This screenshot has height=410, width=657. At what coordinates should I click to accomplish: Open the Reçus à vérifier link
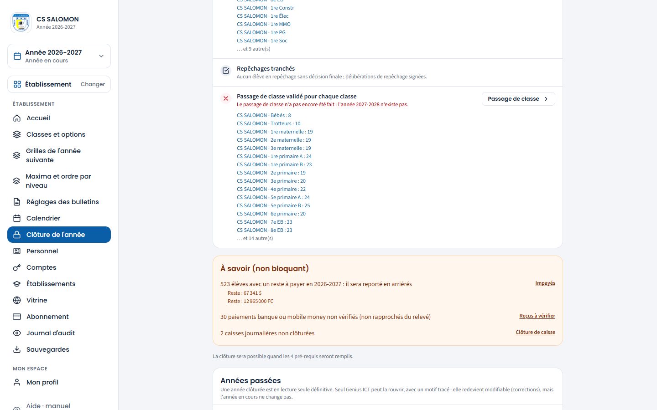[x=537, y=316]
